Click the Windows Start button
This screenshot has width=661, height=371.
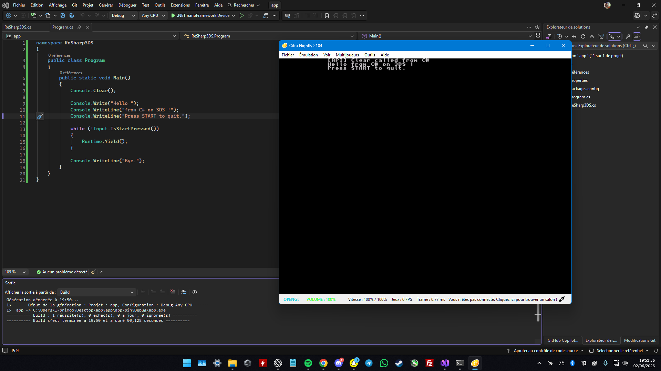[x=187, y=363]
